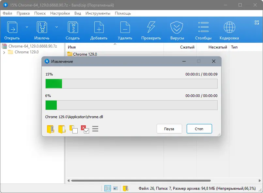
Task: Click the Вирусы (Virus scan) shield icon
Action: click(x=177, y=27)
